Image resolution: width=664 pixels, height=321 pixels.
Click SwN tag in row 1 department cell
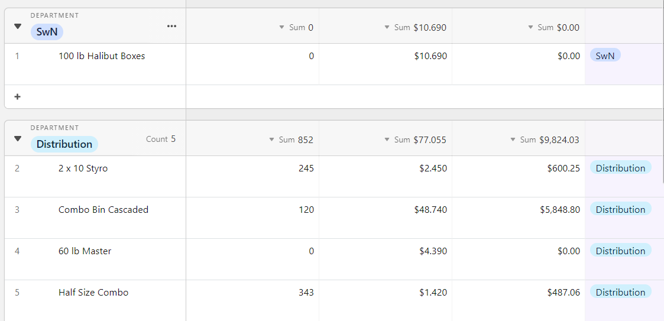click(605, 56)
